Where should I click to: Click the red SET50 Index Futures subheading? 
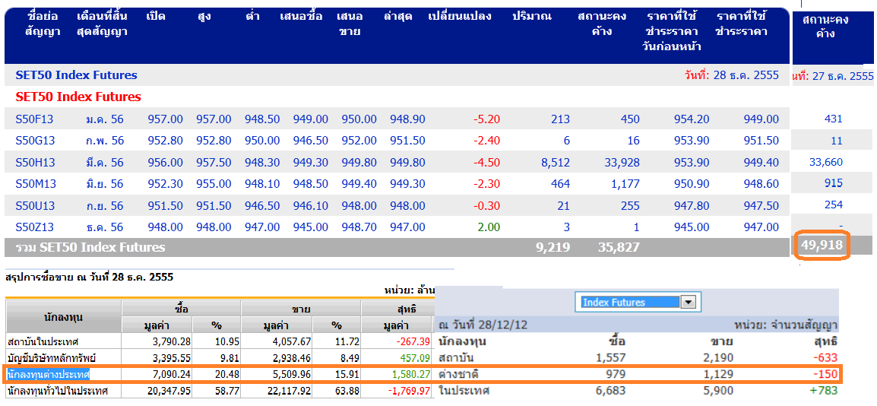[x=78, y=97]
